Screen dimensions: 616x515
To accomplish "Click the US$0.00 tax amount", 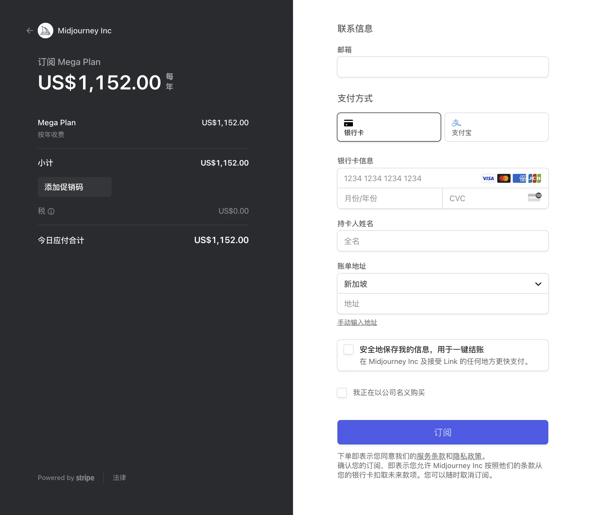I will coord(233,211).
